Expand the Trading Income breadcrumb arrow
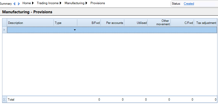 click(61, 3)
